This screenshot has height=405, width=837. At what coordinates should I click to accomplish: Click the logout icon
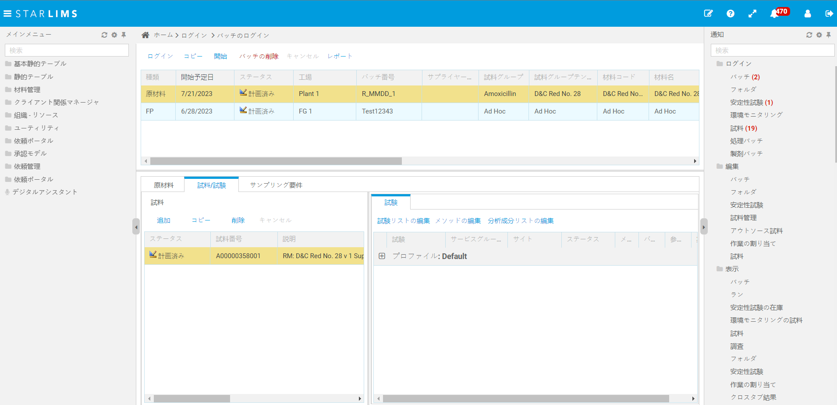tap(829, 14)
